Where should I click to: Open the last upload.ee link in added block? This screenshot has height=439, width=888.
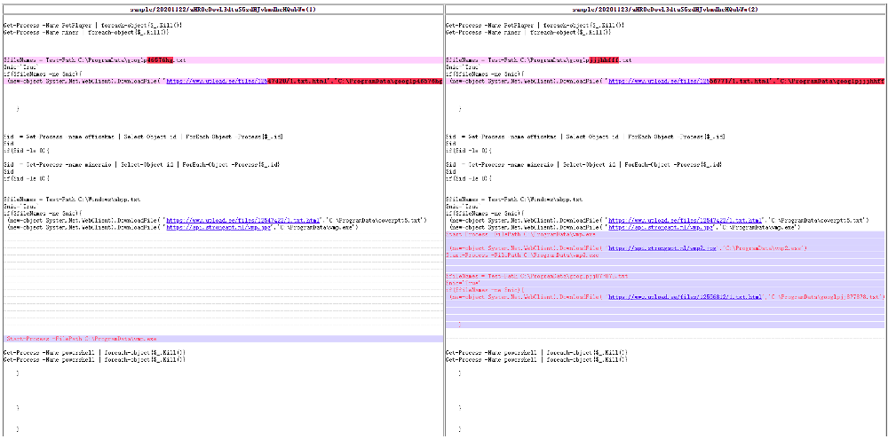tap(684, 297)
